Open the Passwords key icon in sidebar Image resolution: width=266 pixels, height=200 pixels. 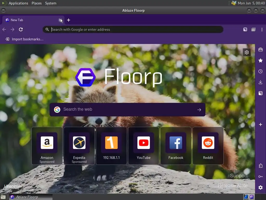click(260, 177)
